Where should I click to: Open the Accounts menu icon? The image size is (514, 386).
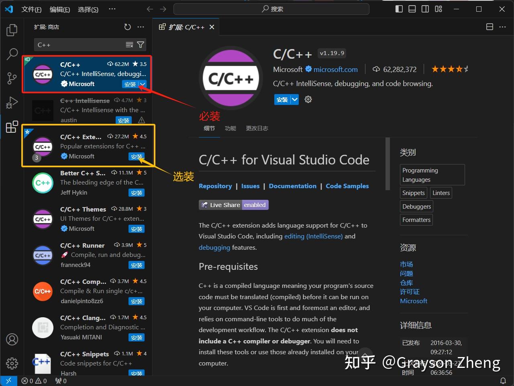[12, 339]
